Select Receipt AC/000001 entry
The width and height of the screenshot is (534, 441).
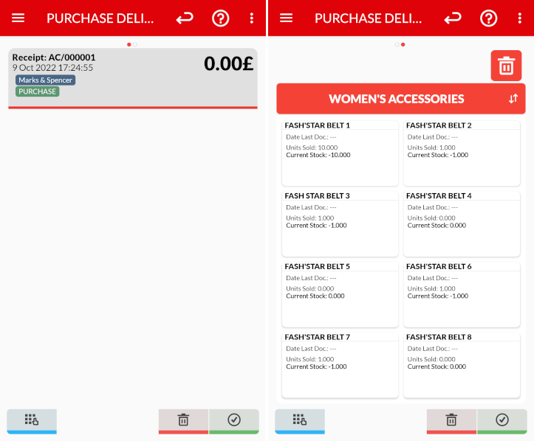pos(133,77)
